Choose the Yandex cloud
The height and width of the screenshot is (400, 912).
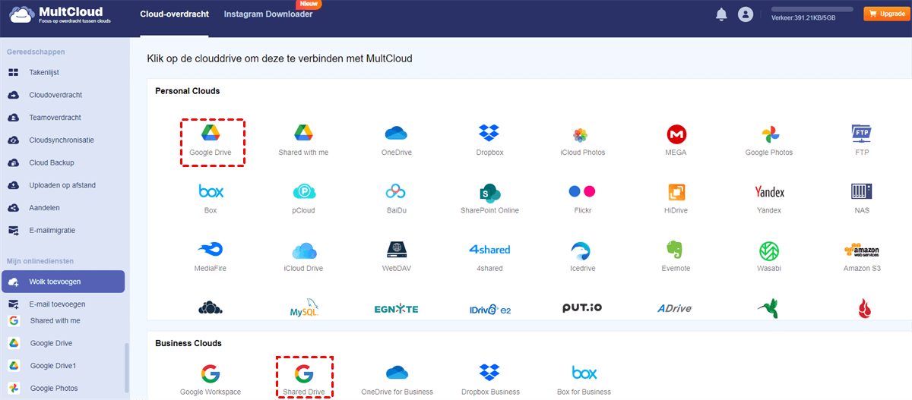(x=768, y=199)
